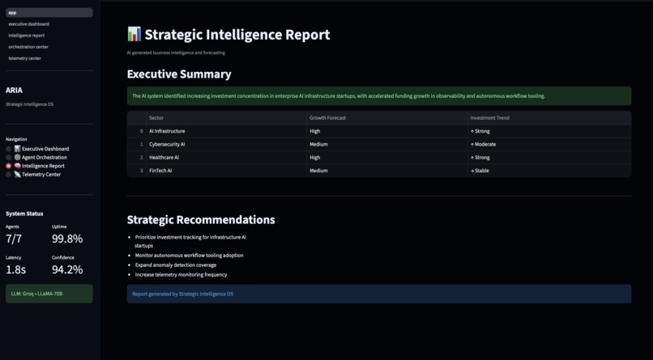
Task: Select the Cybersecurity AI sector cell
Action: point(226,144)
